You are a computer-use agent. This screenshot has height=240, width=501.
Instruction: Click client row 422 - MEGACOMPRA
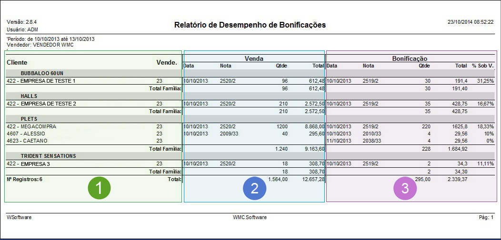[x=31, y=126]
